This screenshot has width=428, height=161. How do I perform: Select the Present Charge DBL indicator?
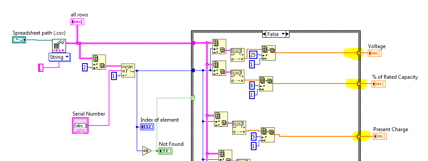click(380, 136)
